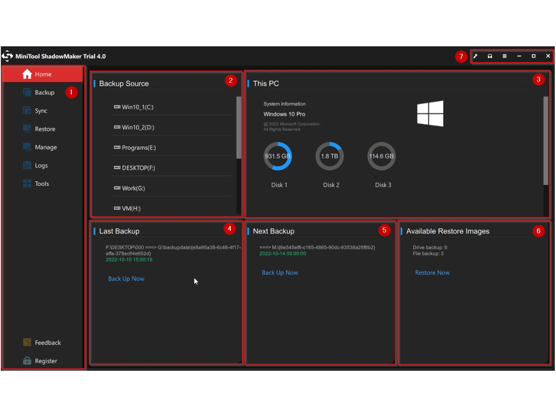Click the Disk 3 usage ring (114.6 GB)
The width and height of the screenshot is (556, 417).
[x=381, y=156]
